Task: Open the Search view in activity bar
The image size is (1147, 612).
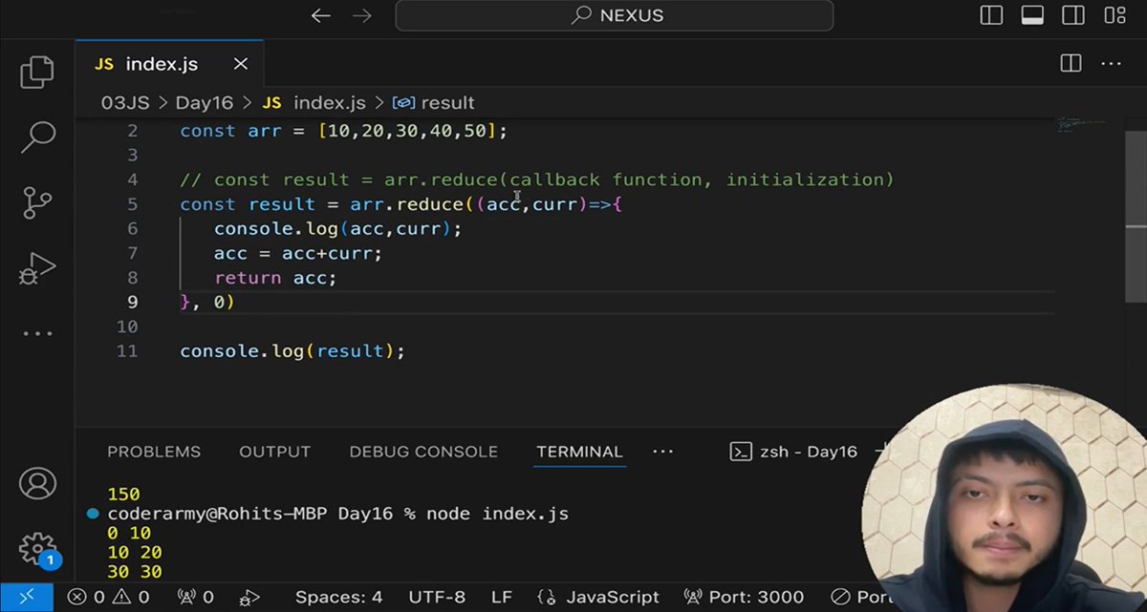Action: [x=37, y=137]
